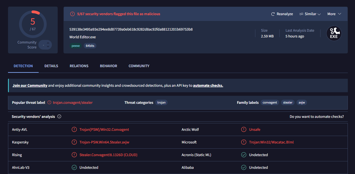Click the Undetected result for Acronis

258,155
